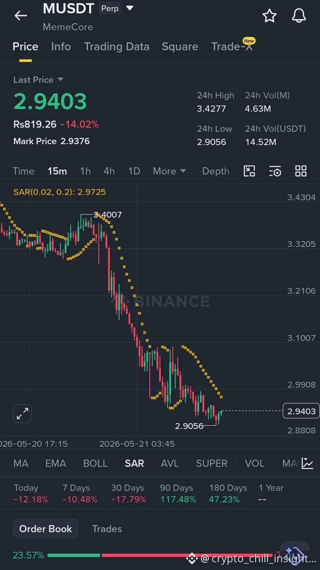
Task: Expand chart to fullscreen
Action: [22, 413]
